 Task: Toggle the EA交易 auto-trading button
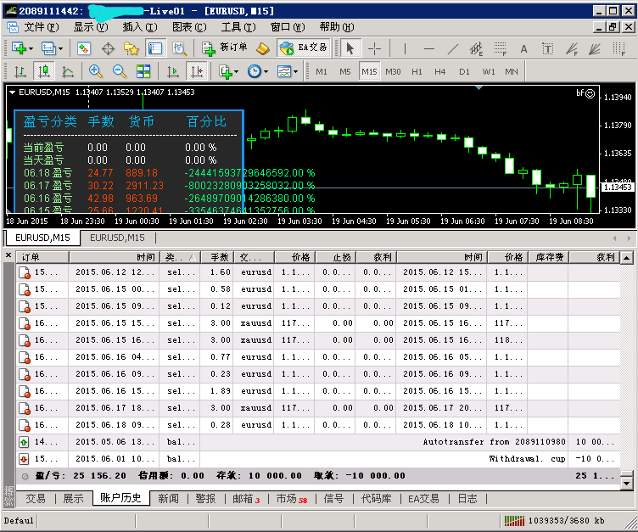303,48
